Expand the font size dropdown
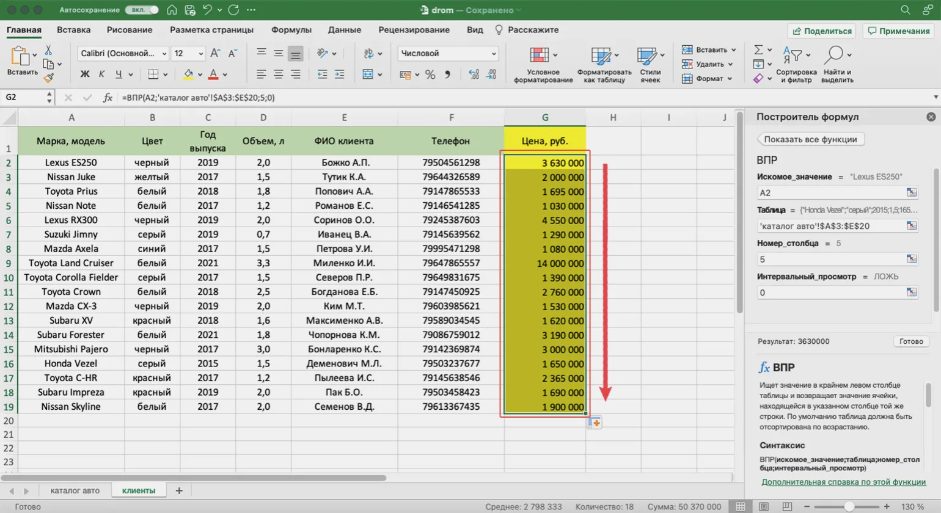The image size is (941, 513). (200, 54)
